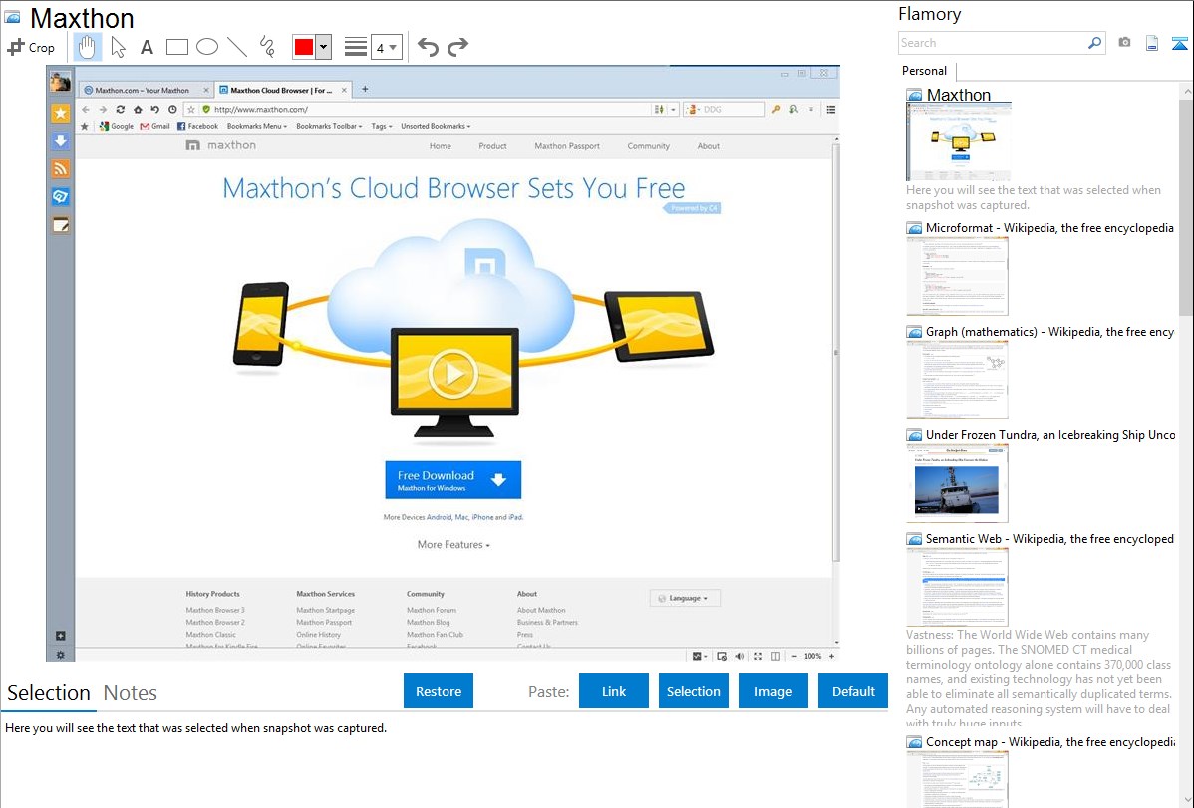Click the notepad icon in Maxthon sidebar
The image size is (1194, 808).
[x=60, y=225]
